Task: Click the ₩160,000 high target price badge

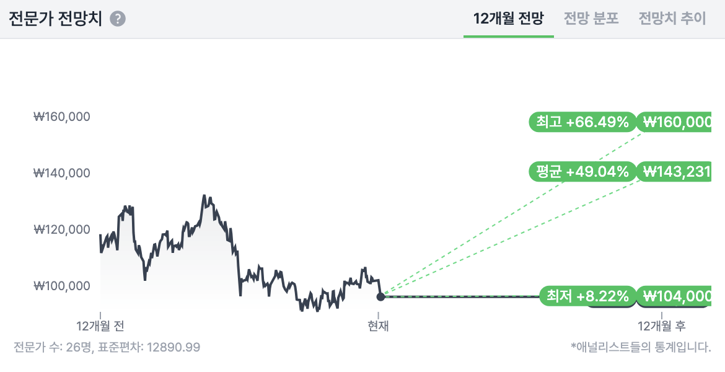Action: point(677,122)
